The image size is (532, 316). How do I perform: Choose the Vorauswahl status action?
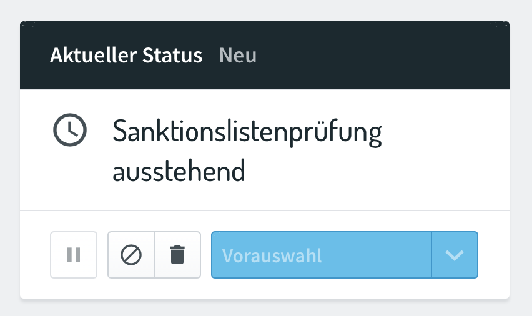point(322,255)
